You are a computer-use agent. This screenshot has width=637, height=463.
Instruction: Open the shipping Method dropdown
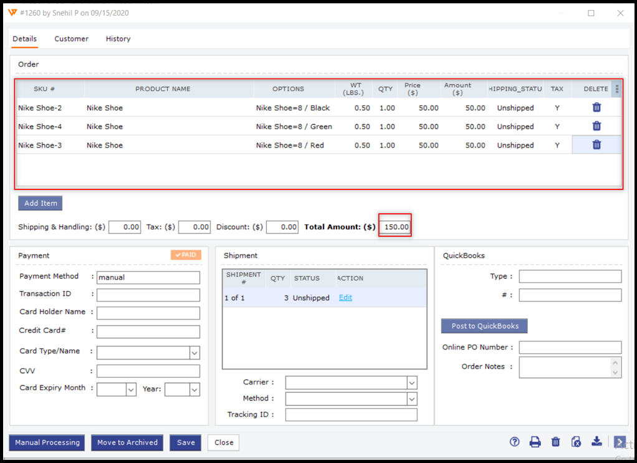tap(411, 399)
